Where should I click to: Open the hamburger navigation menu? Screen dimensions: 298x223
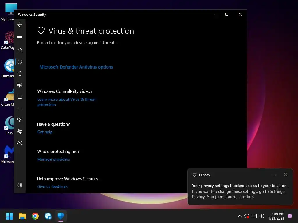click(20, 36)
